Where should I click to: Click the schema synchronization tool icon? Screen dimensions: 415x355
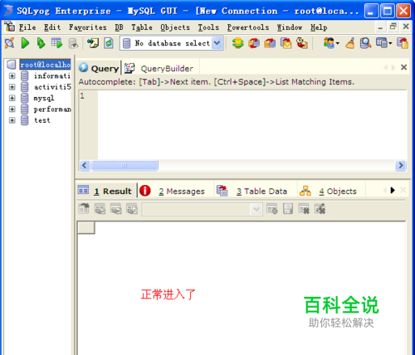coord(270,43)
